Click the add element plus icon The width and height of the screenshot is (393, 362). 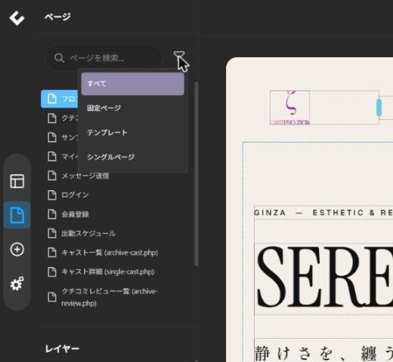click(17, 250)
